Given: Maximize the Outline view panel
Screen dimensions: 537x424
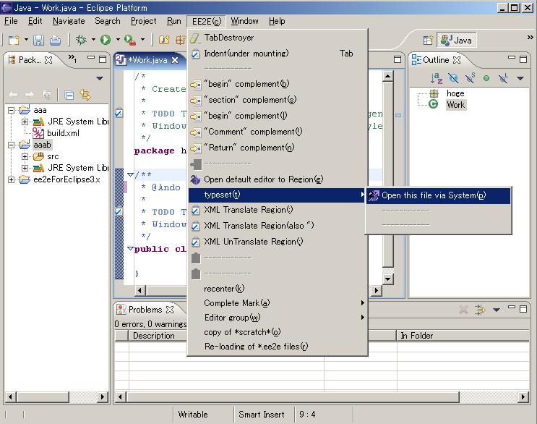Looking at the screenshot, I should (x=523, y=59).
